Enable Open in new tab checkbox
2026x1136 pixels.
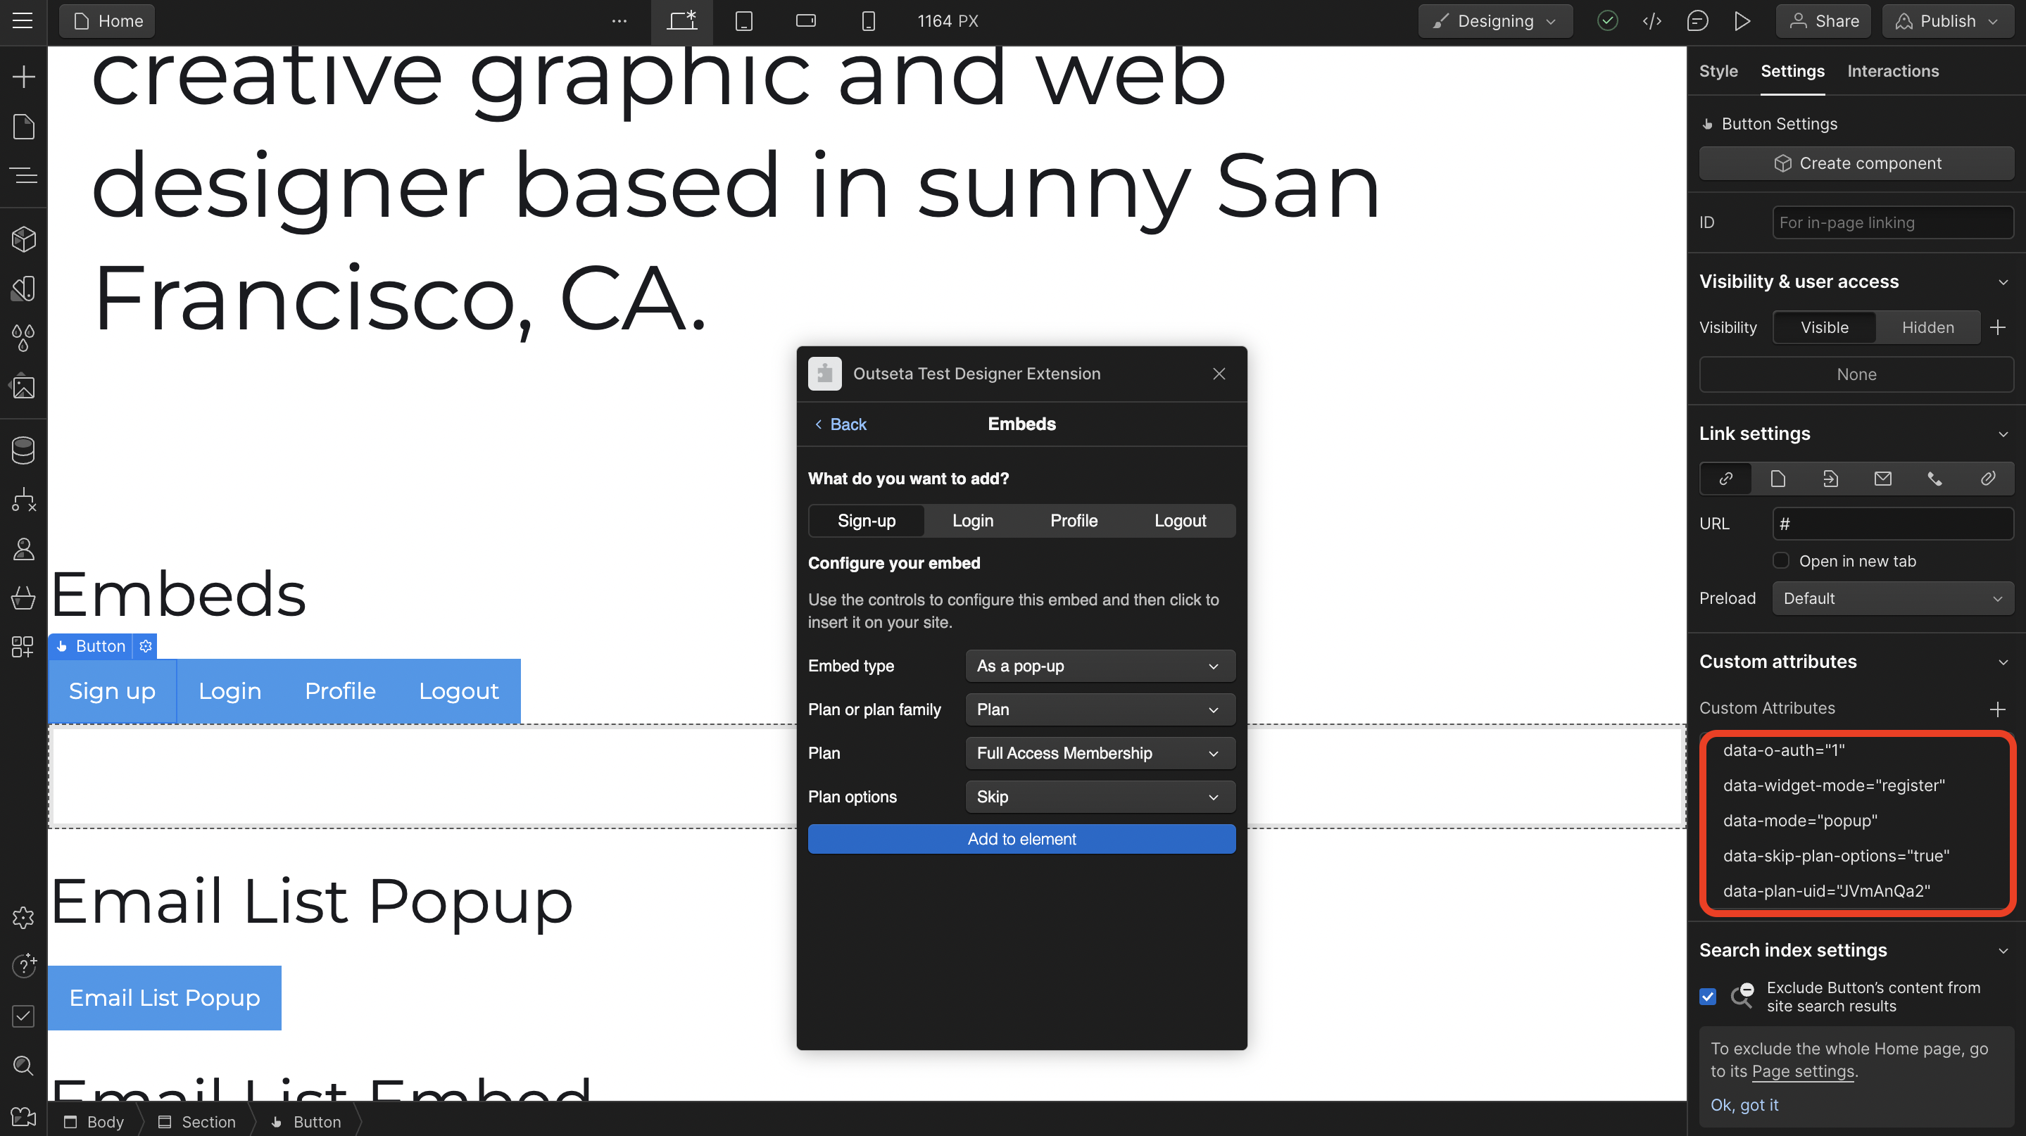coord(1782,560)
